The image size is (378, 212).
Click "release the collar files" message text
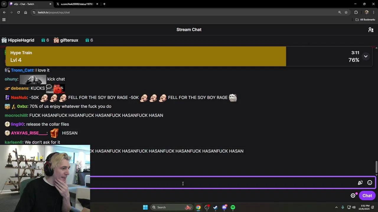(x=48, y=124)
